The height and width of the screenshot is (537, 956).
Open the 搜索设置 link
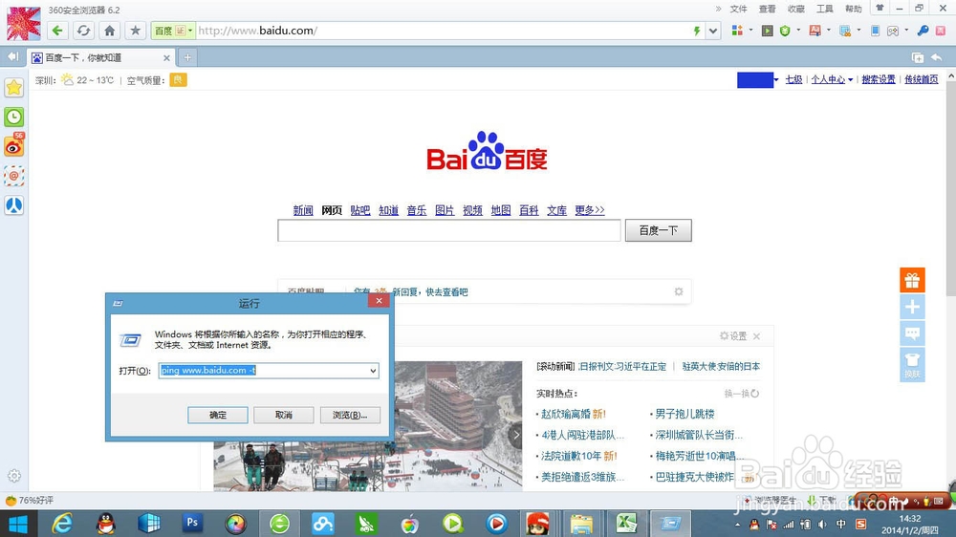(x=879, y=79)
